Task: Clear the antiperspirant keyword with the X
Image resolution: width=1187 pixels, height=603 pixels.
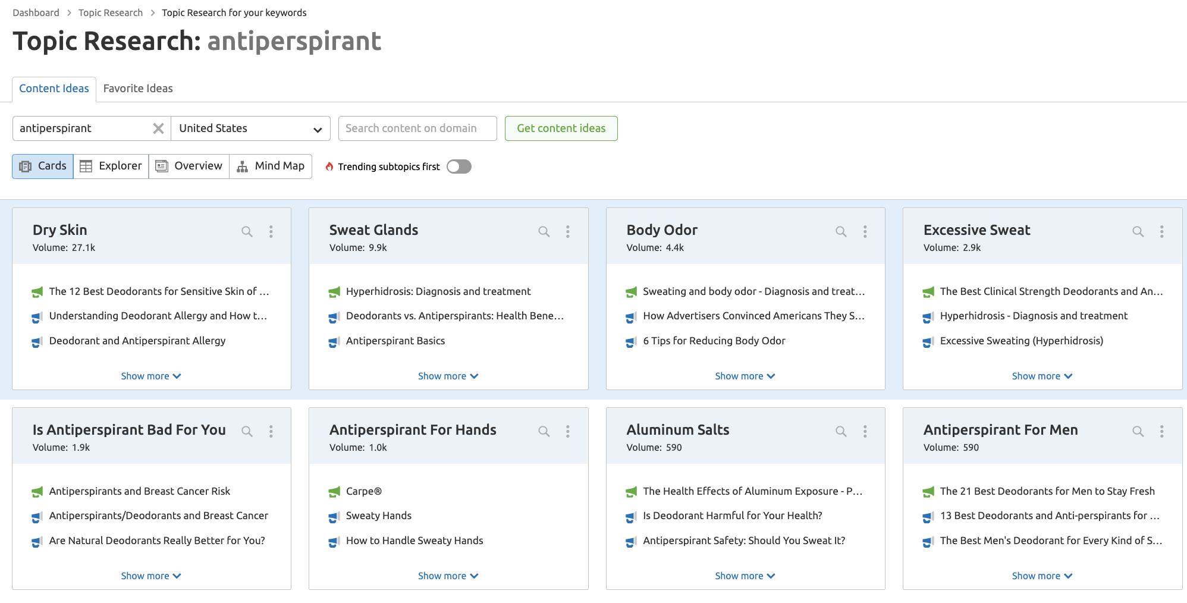Action: 158,128
